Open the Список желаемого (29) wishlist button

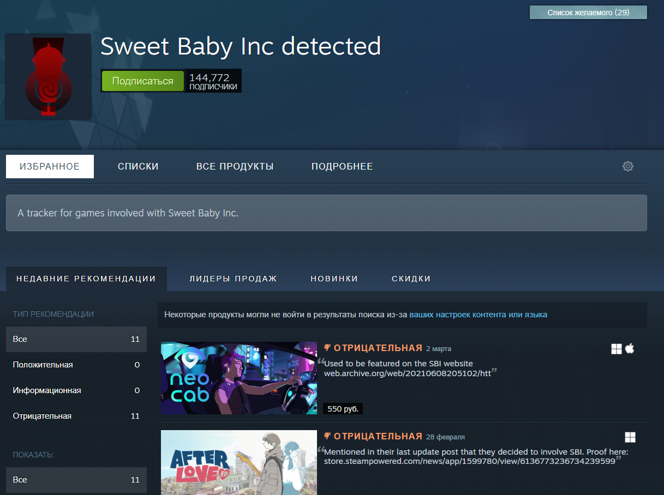588,12
